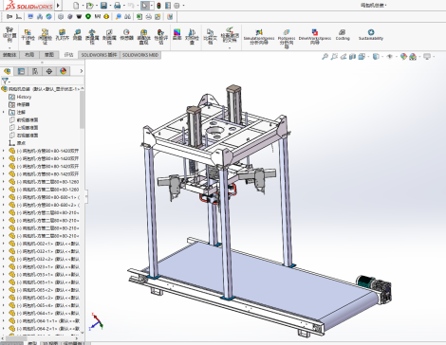
Task: Launch the SimulationXpress analysis wizard
Action: point(259,37)
